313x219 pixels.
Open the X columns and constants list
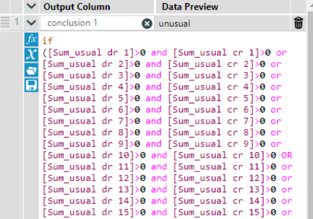tap(31, 55)
